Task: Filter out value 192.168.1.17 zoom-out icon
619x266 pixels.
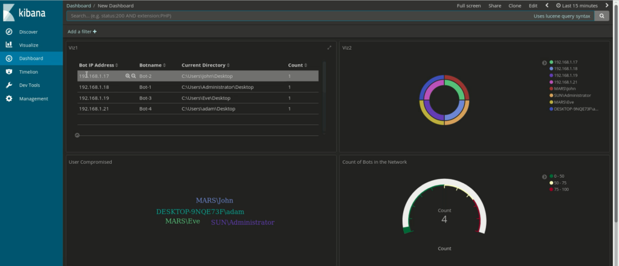Action: [134, 76]
